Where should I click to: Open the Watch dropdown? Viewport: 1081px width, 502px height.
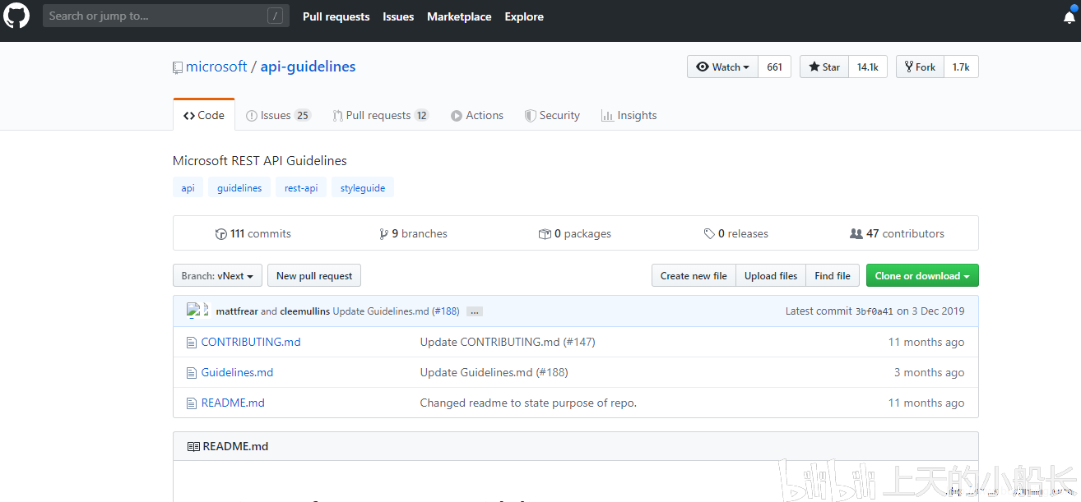point(723,67)
